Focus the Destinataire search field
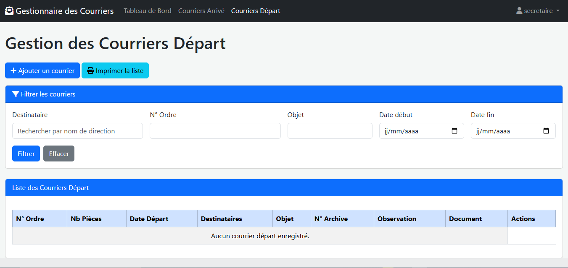Screen dimensions: 568x268 (77, 131)
